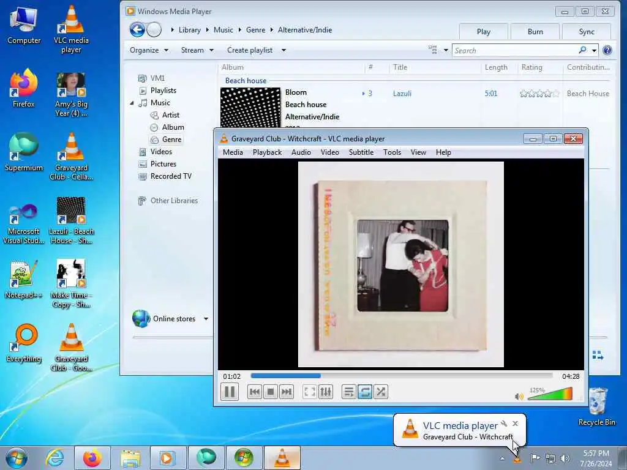Open view options icon in Media Player
The width and height of the screenshot is (627, 470).
pyautogui.click(x=433, y=50)
